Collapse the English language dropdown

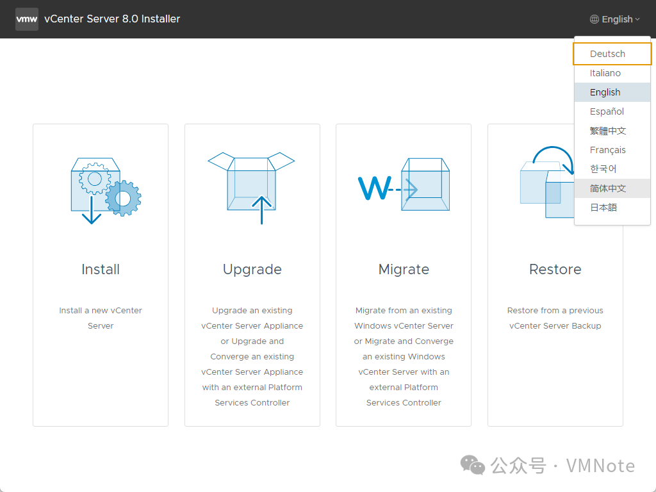(x=615, y=19)
